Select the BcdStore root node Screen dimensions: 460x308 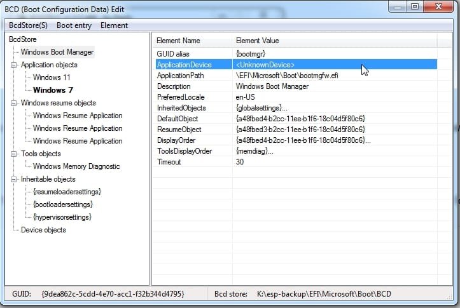click(x=23, y=39)
